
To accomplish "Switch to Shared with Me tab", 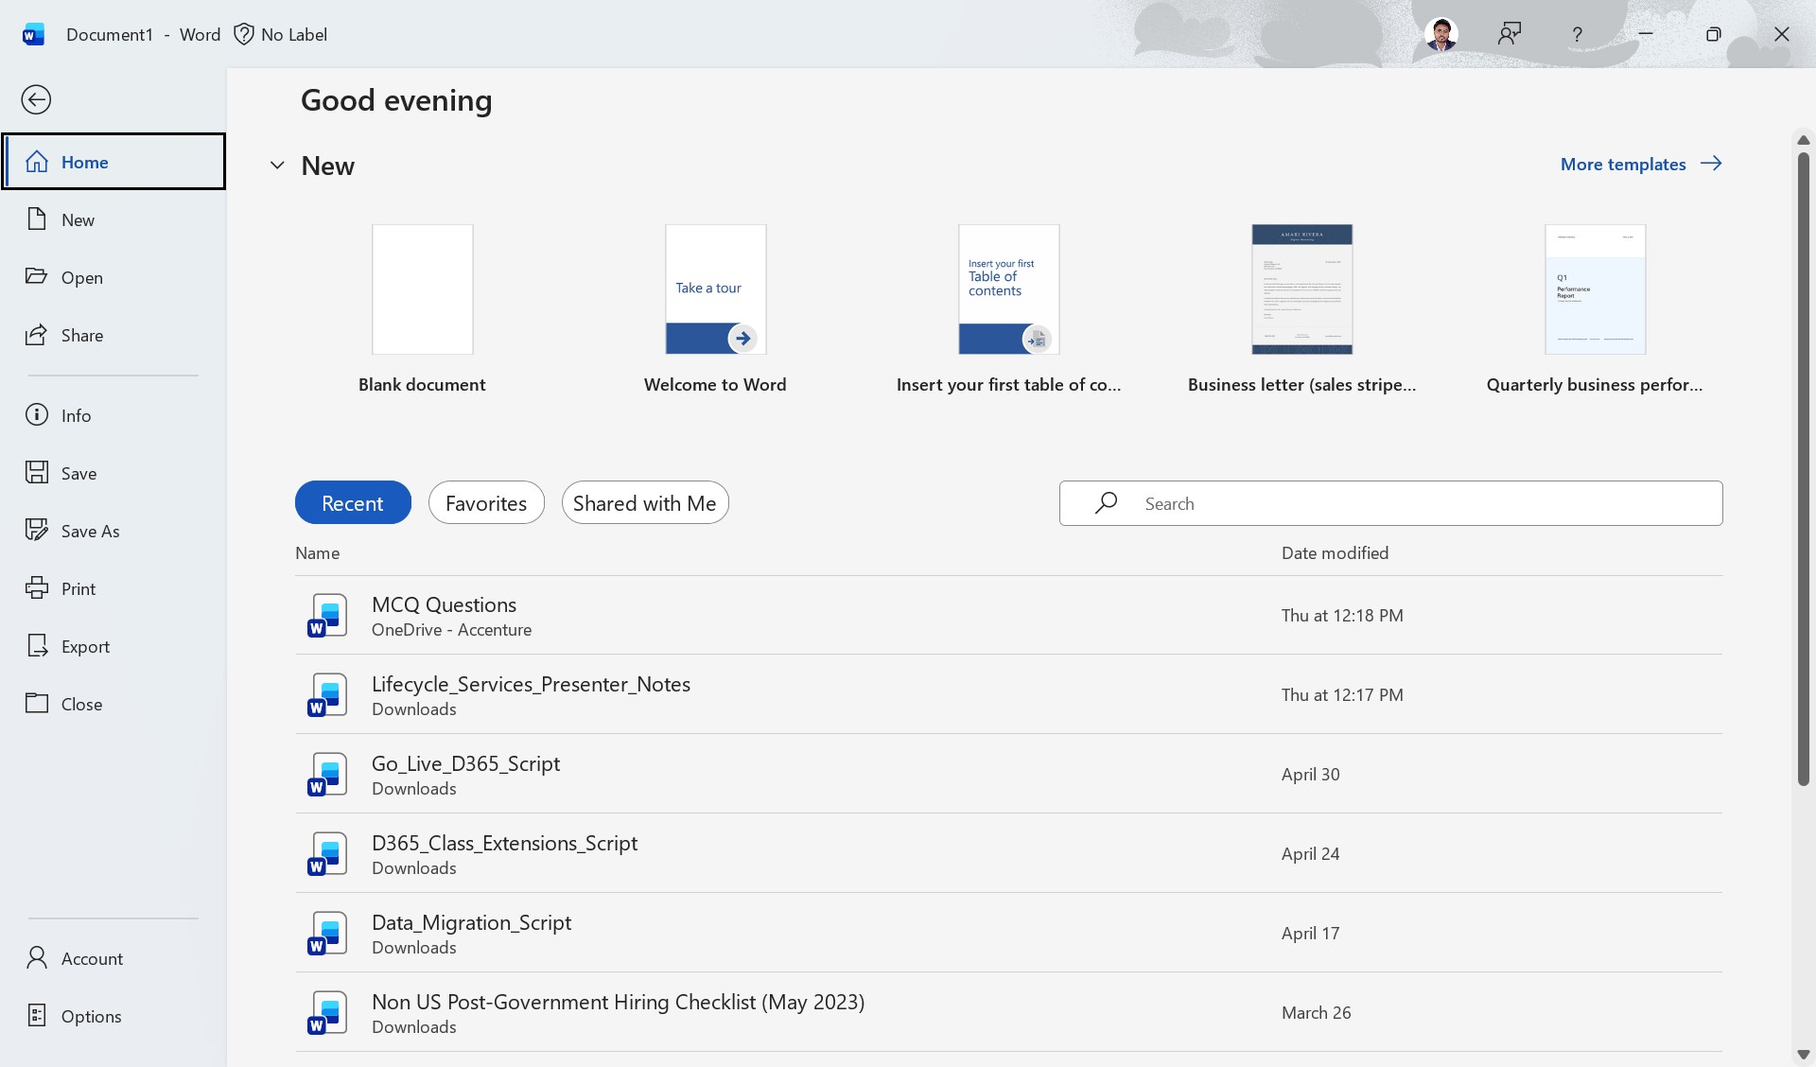I will 645,502.
